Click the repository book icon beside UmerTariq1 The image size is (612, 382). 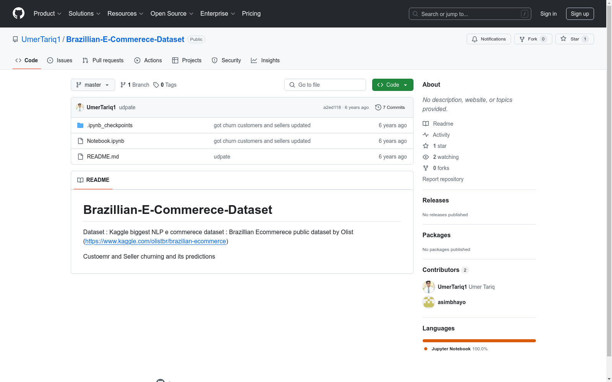15,39
